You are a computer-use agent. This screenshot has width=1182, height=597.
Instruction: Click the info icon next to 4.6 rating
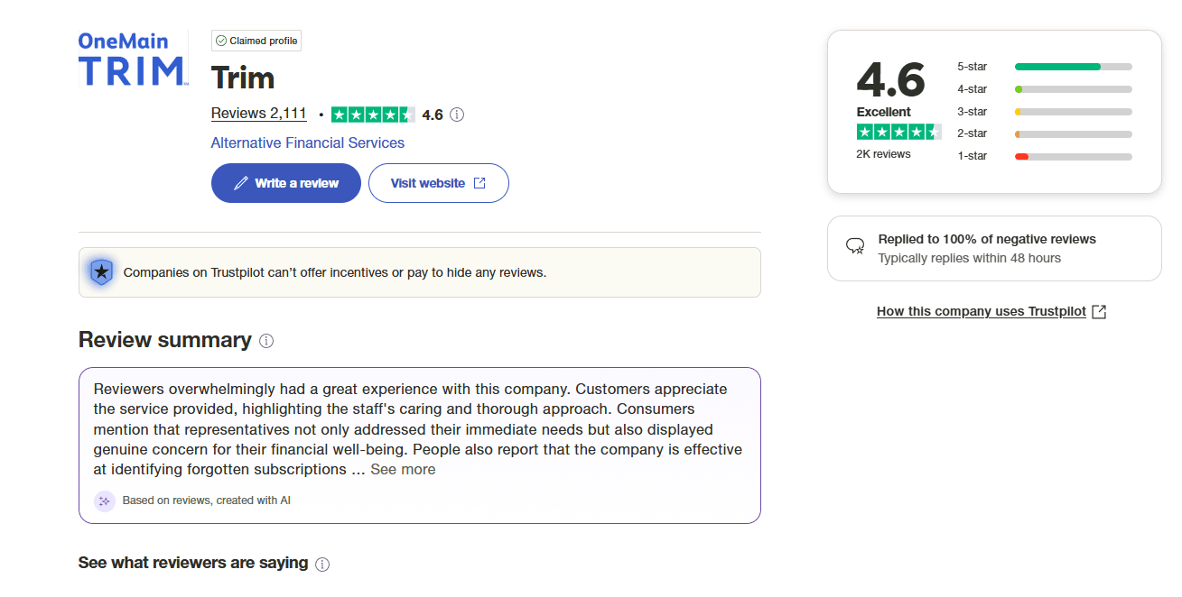457,115
